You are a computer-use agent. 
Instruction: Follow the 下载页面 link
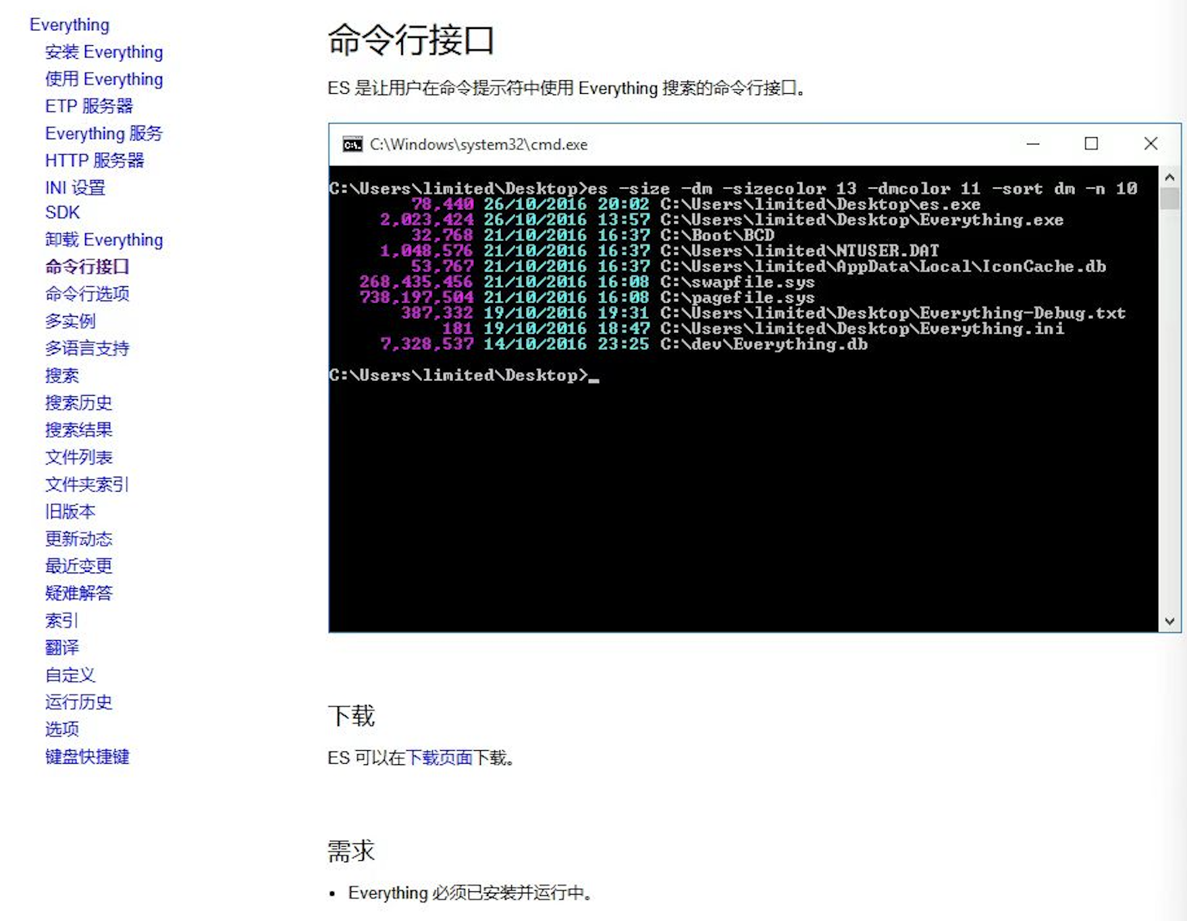coord(439,758)
